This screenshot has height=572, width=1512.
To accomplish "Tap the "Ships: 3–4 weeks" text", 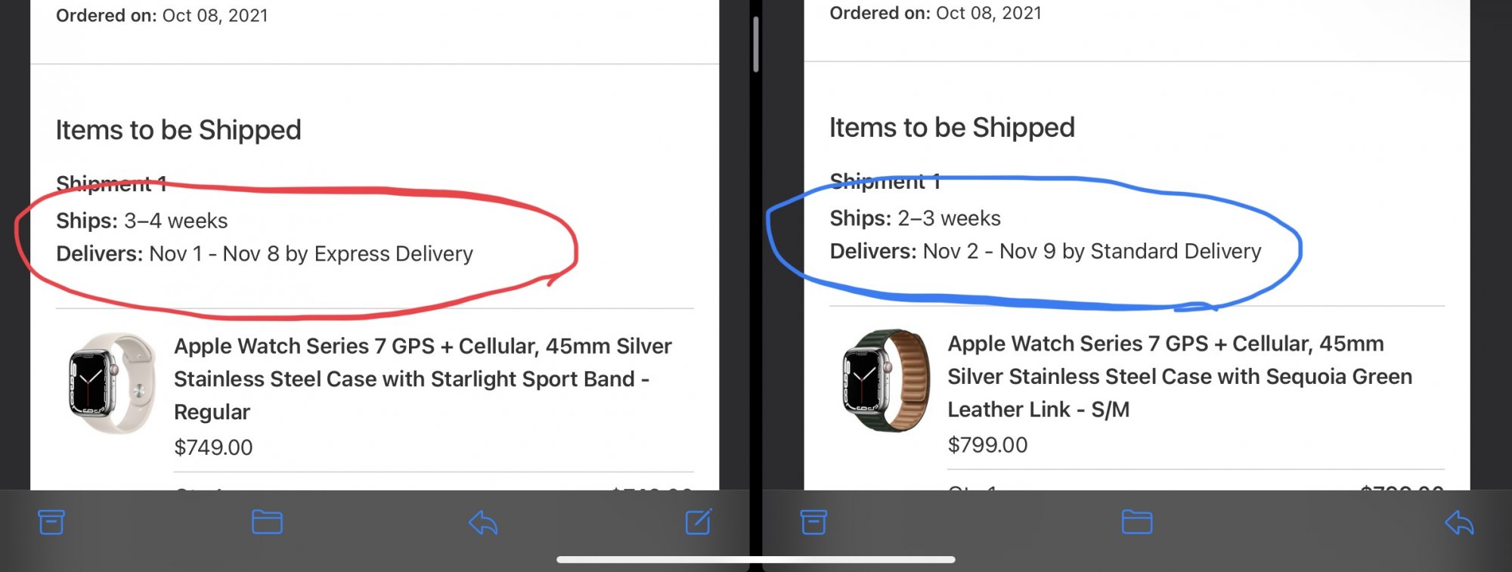I will tap(142, 221).
